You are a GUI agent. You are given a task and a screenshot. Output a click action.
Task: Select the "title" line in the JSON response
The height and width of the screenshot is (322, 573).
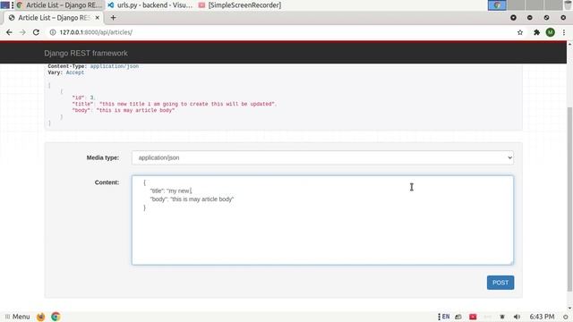pyautogui.click(x=175, y=104)
